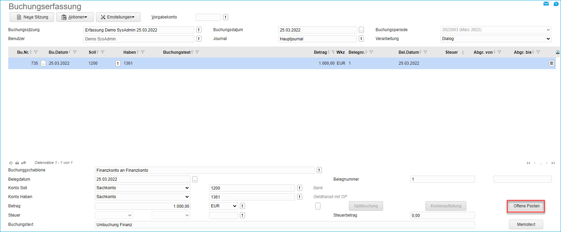Click the lookup button next to Journal field
The image size is (561, 232).
point(361,39)
